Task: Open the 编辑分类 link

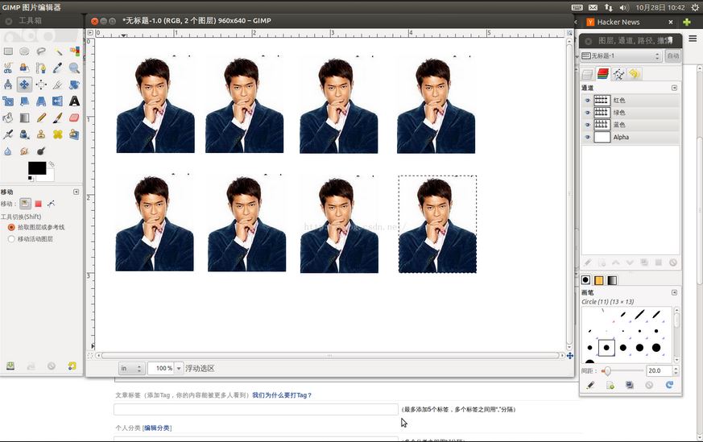Action: (157, 428)
